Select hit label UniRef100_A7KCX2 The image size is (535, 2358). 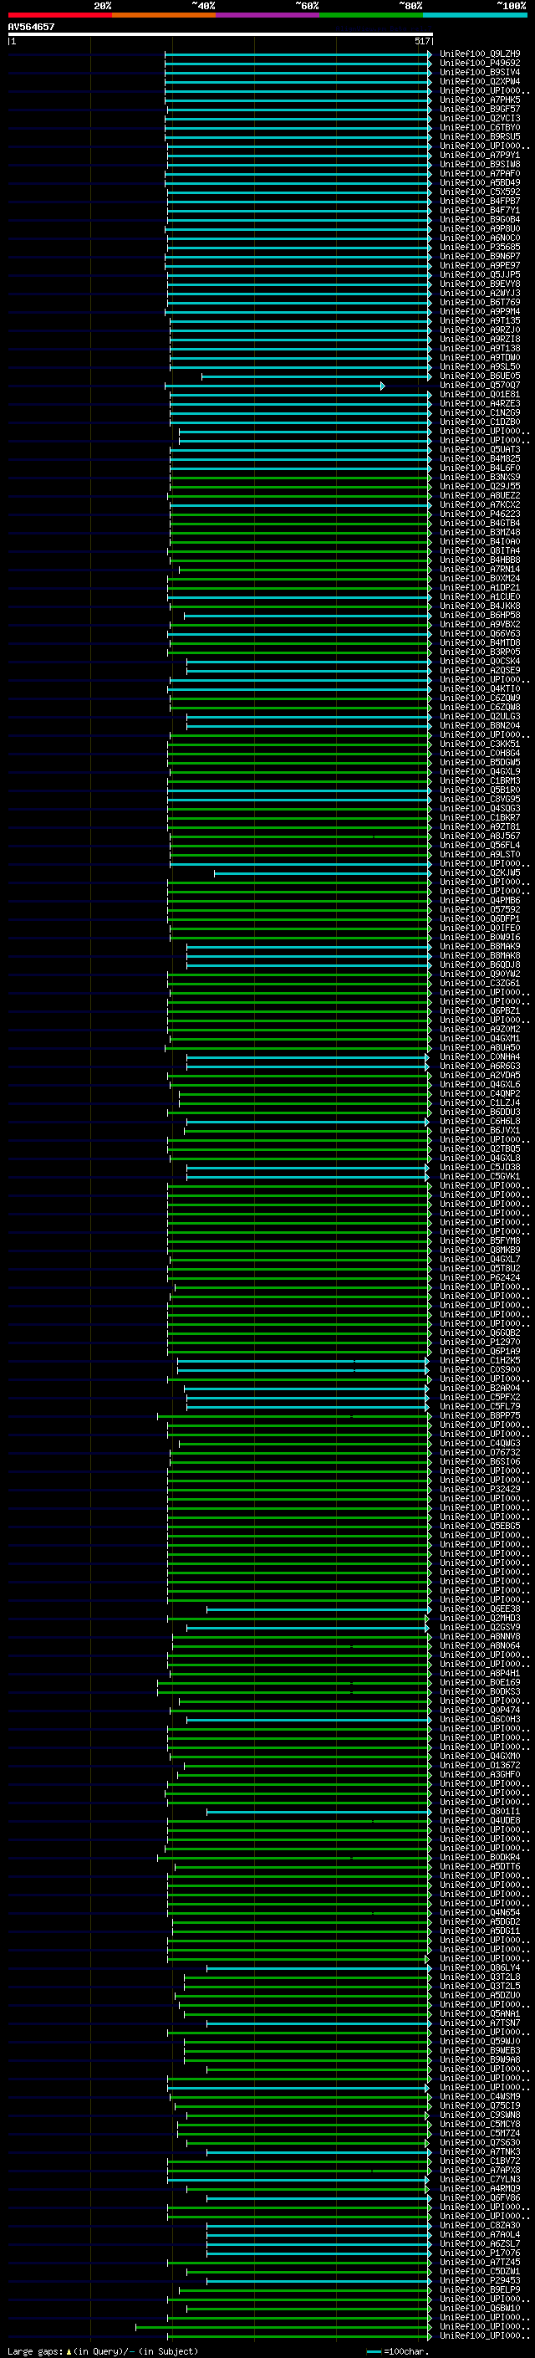click(480, 505)
